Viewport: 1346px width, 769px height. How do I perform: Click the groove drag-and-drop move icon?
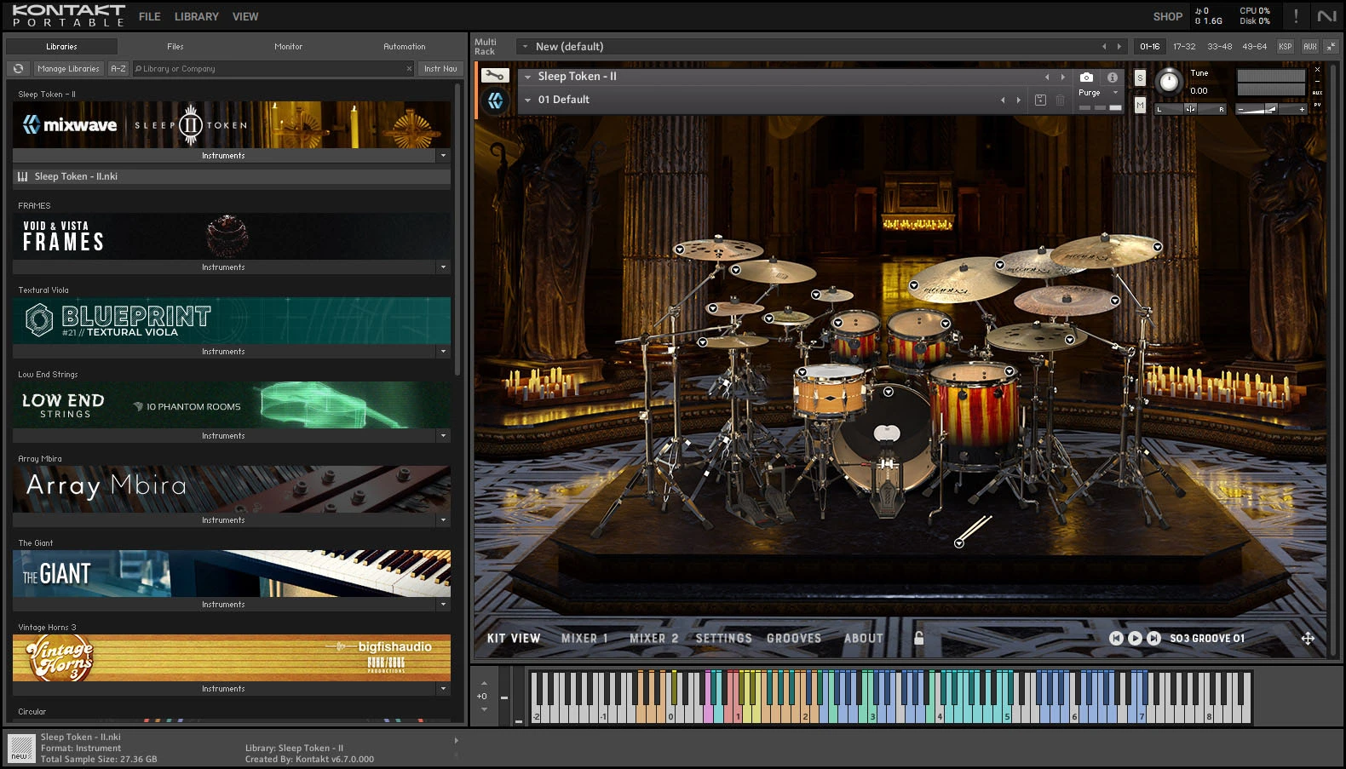pyautogui.click(x=1308, y=638)
